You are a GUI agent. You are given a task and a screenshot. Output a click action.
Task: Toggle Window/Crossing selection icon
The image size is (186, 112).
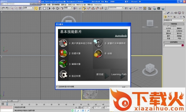click(49, 8)
